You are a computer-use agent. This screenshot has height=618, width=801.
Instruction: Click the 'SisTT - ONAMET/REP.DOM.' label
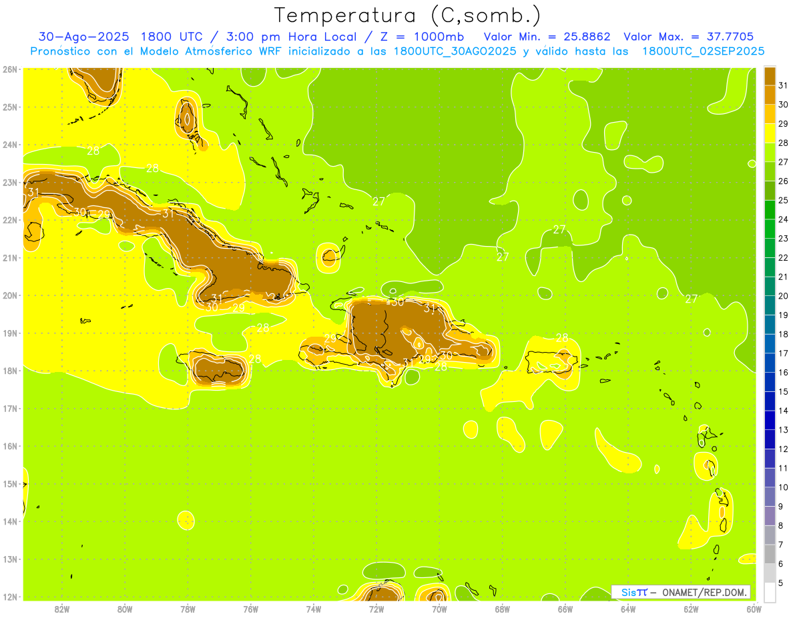tap(681, 592)
